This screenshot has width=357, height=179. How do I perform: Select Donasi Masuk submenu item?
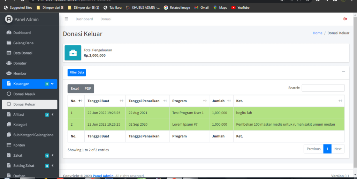click(x=24, y=94)
